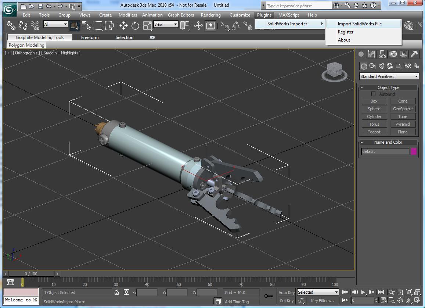Activate the Select and Rotate tool
Image resolution: width=425 pixels, height=308 pixels.
pyautogui.click(x=135, y=26)
